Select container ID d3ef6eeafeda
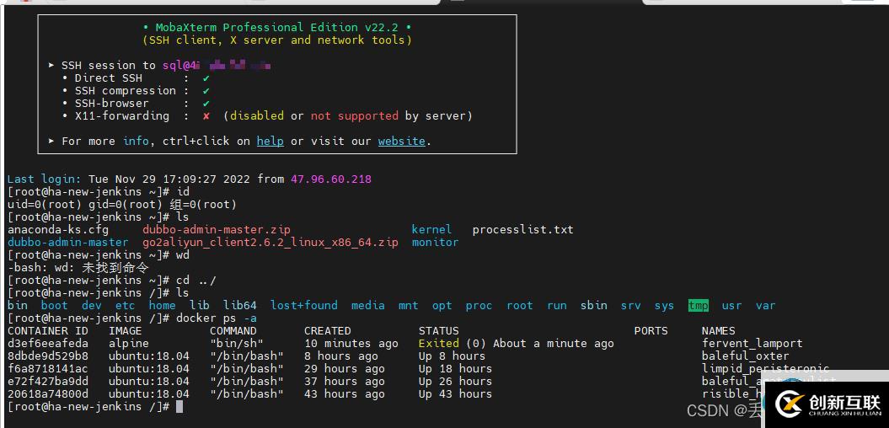The width and height of the screenshot is (889, 428). pos(47,344)
